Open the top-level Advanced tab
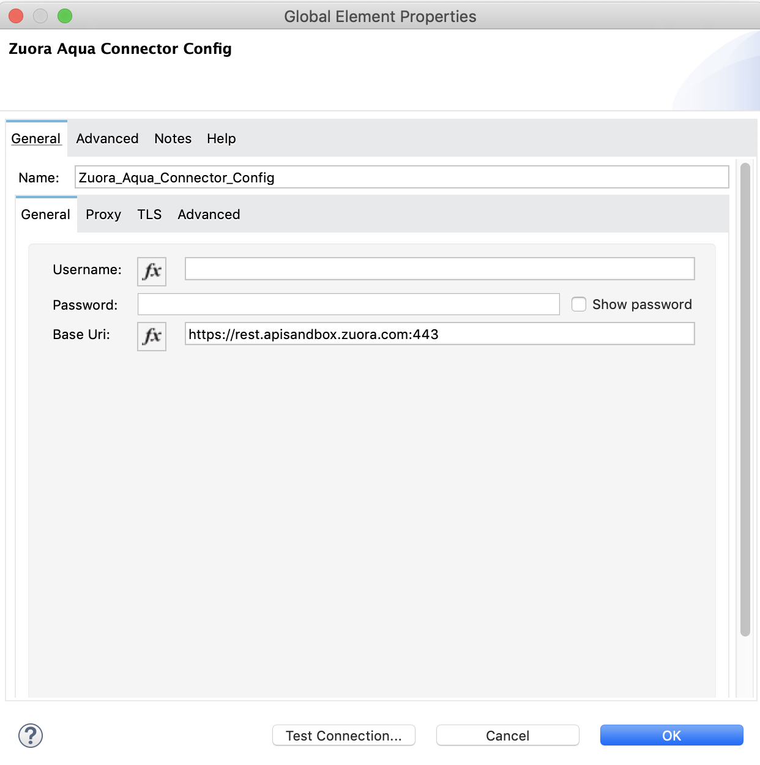The image size is (760, 765). coord(107,138)
